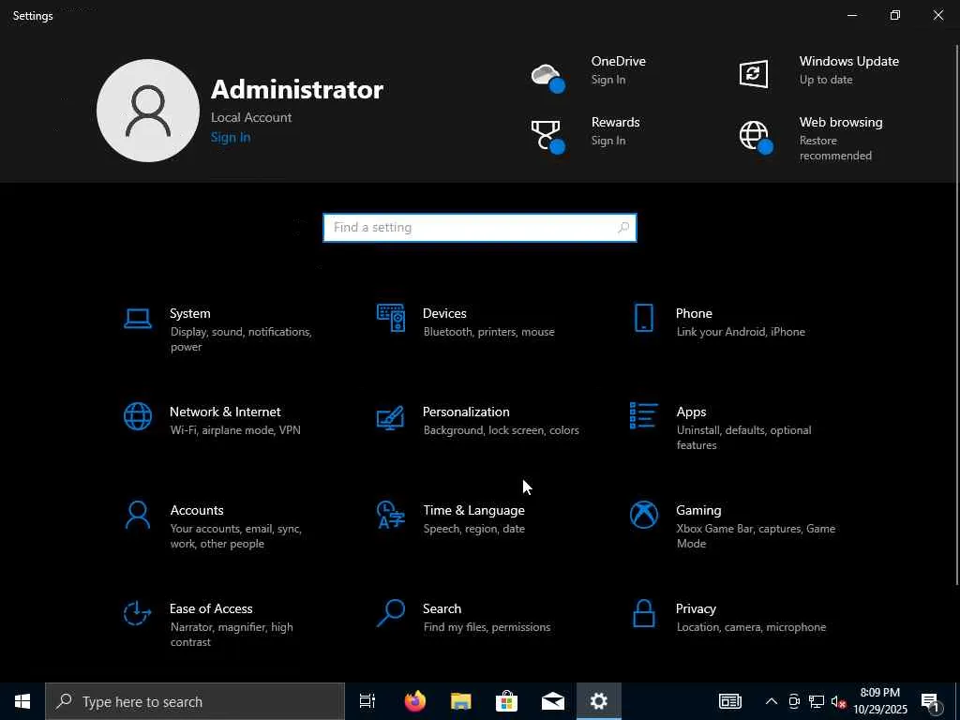Click the Ease of Access title

(x=211, y=608)
